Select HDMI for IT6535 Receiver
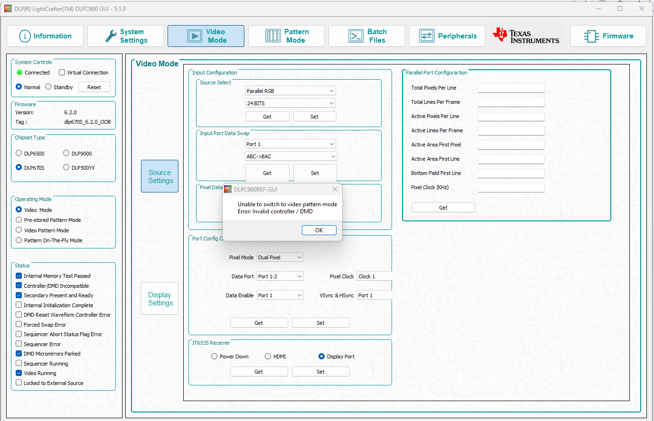654x421 pixels. 268,357
